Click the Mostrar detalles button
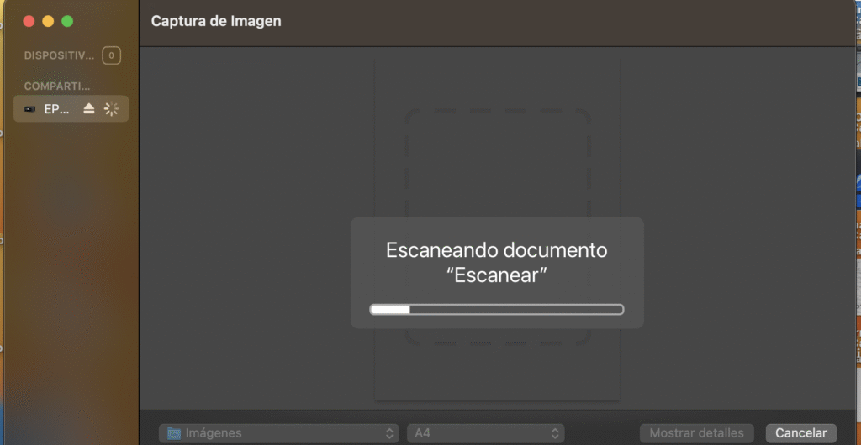Screen dimensions: 861x445 tap(696, 433)
